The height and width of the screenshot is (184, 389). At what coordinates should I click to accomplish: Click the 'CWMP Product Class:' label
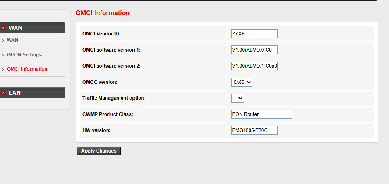[x=108, y=114]
